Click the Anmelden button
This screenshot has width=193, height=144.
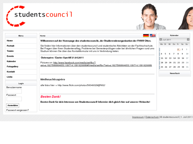(13, 105)
